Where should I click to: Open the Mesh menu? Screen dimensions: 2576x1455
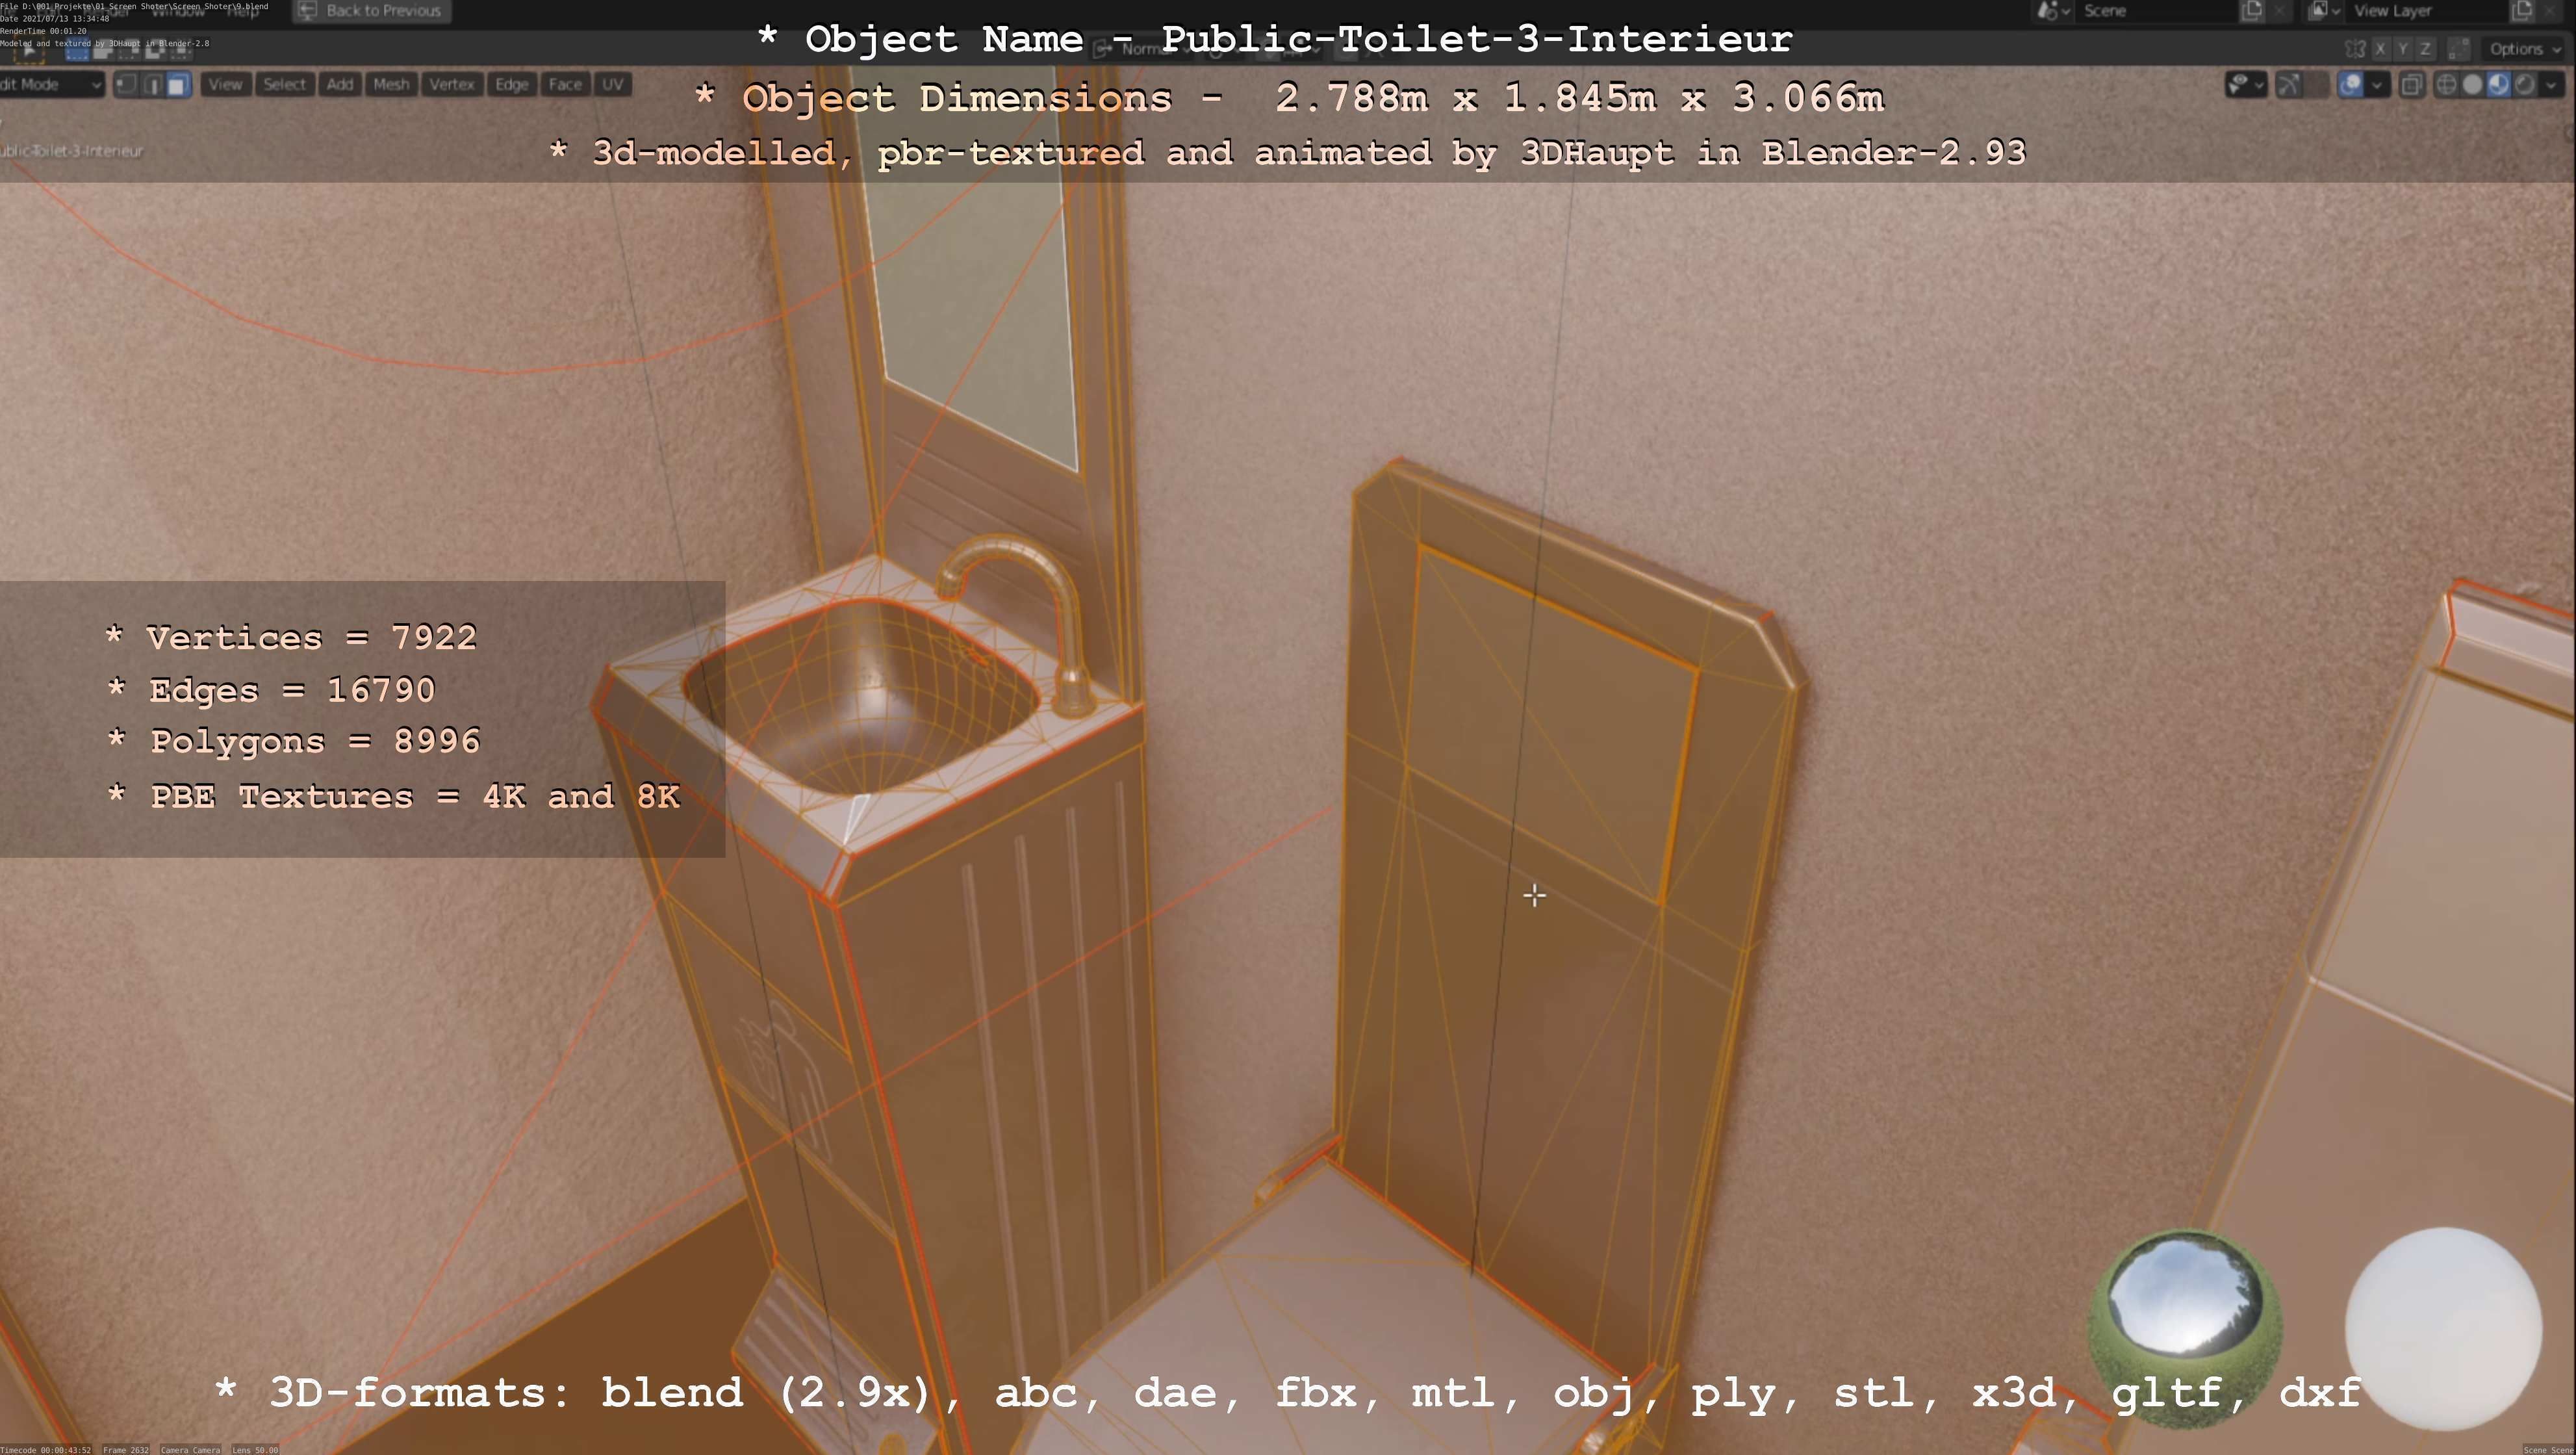point(391,85)
